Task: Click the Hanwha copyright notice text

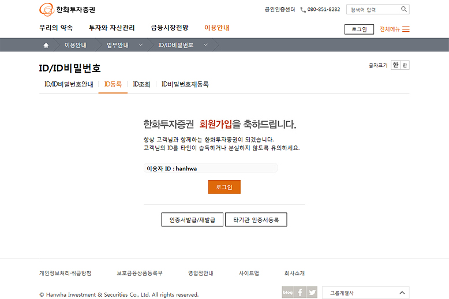Action: (119, 294)
